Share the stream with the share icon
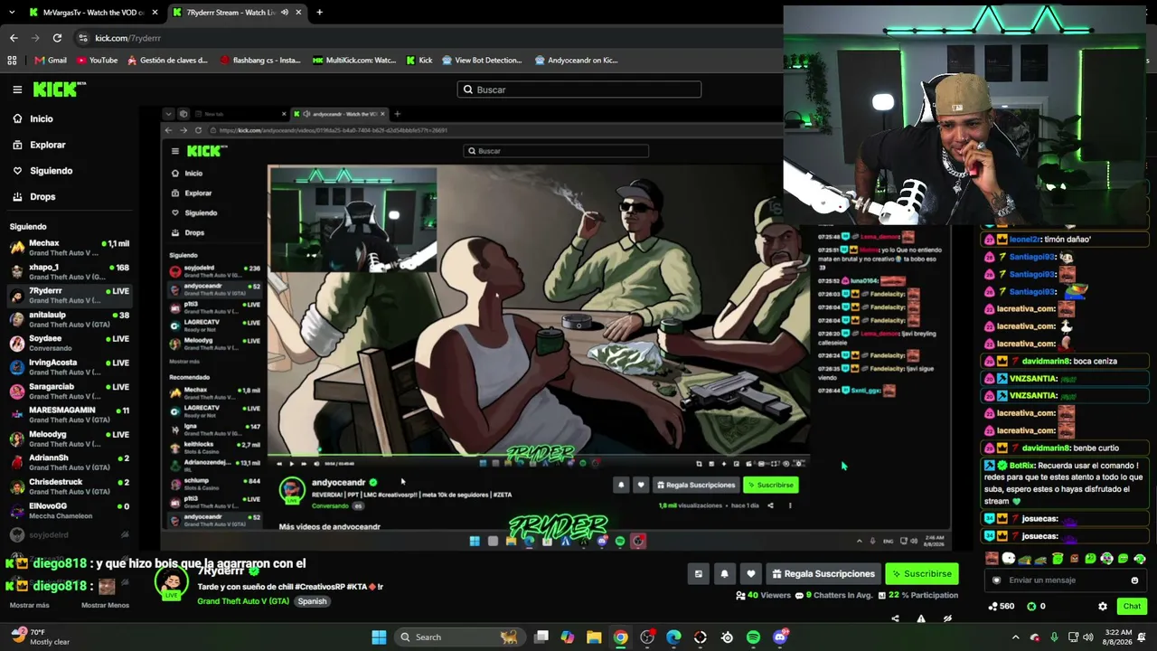Screen dimensions: 1157x651 click(895, 619)
